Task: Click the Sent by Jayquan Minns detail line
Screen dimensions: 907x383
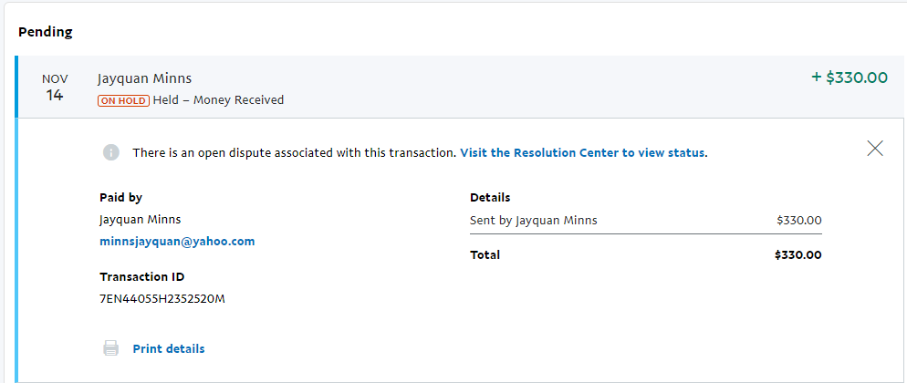Action: coord(534,220)
